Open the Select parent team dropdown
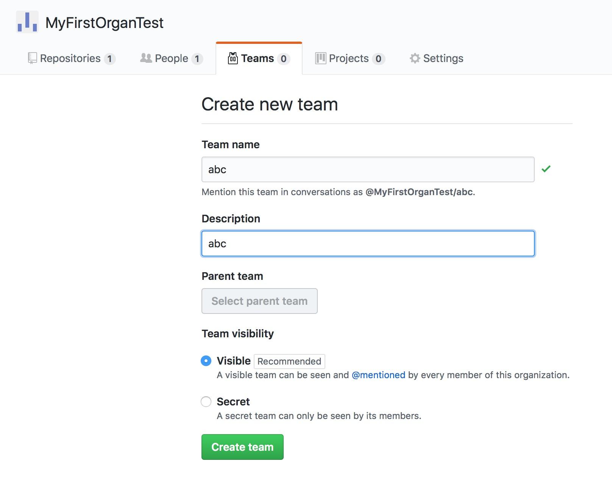This screenshot has width=612, height=478. (x=259, y=301)
